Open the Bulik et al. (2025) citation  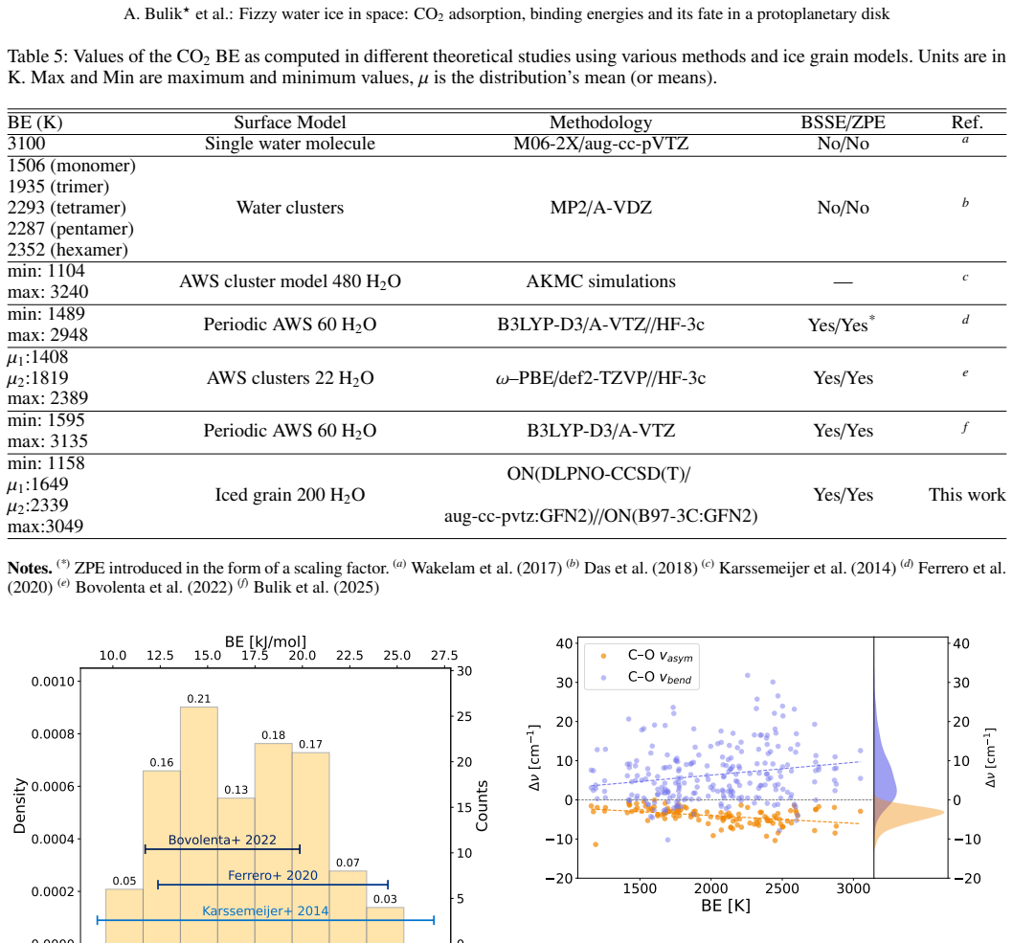coord(316,588)
